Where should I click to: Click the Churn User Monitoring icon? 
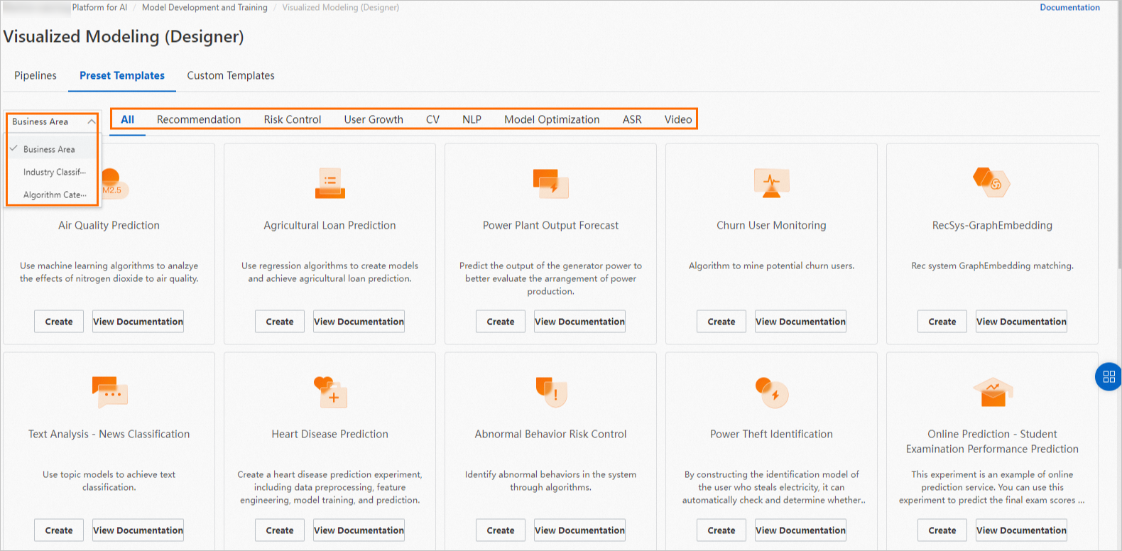tap(772, 183)
